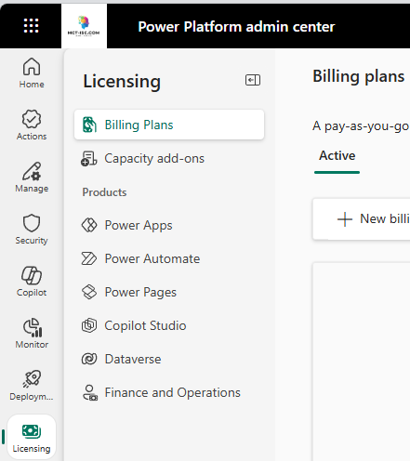Open Actions in left navigation
This screenshot has height=461, width=410.
[x=32, y=125]
